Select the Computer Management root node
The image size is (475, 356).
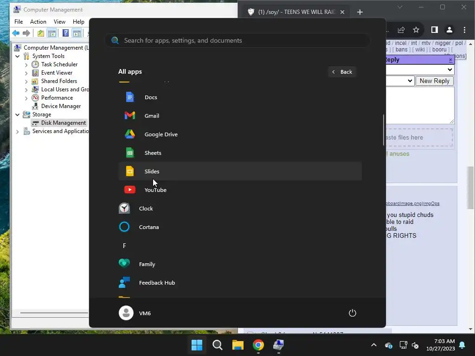(51, 48)
